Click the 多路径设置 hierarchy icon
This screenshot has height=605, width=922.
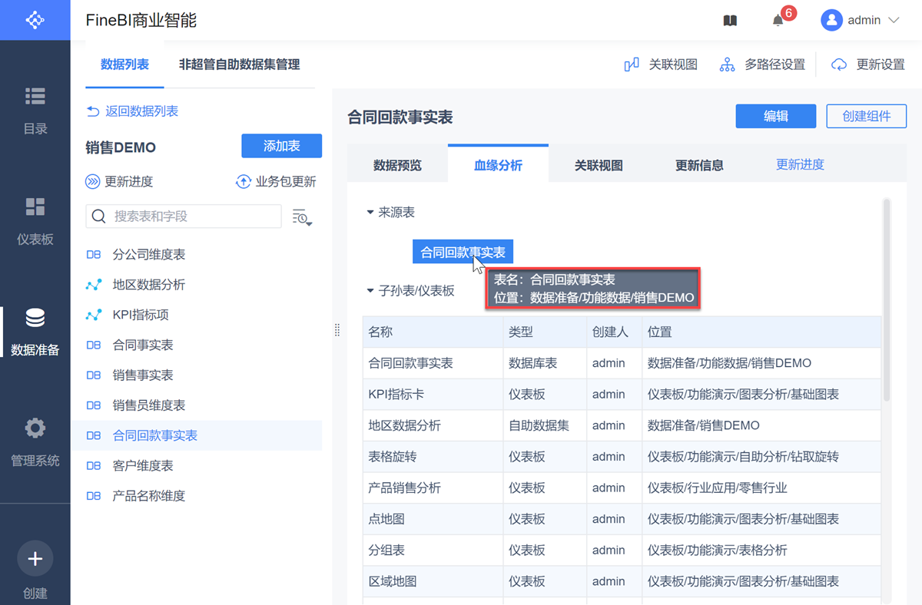(x=727, y=64)
